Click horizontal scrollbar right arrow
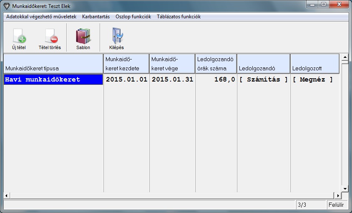The image size is (352, 213). pyautogui.click(x=338, y=196)
